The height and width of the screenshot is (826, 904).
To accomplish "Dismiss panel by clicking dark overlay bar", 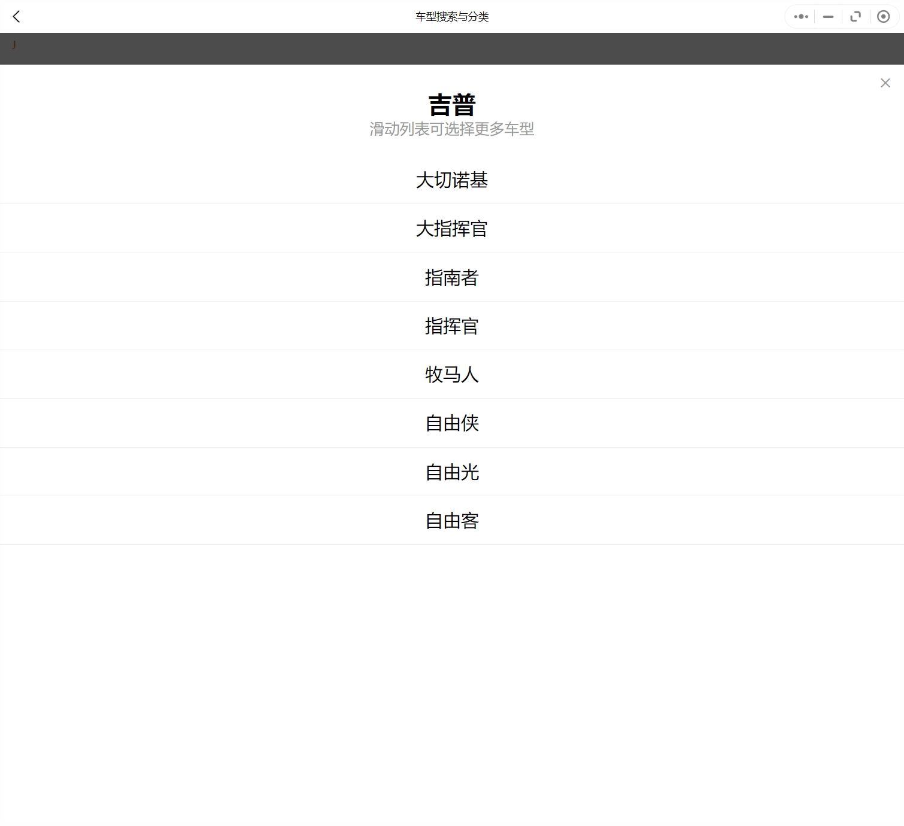I will [x=452, y=49].
